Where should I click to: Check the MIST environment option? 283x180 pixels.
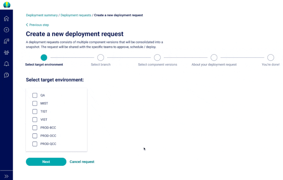[35, 103]
